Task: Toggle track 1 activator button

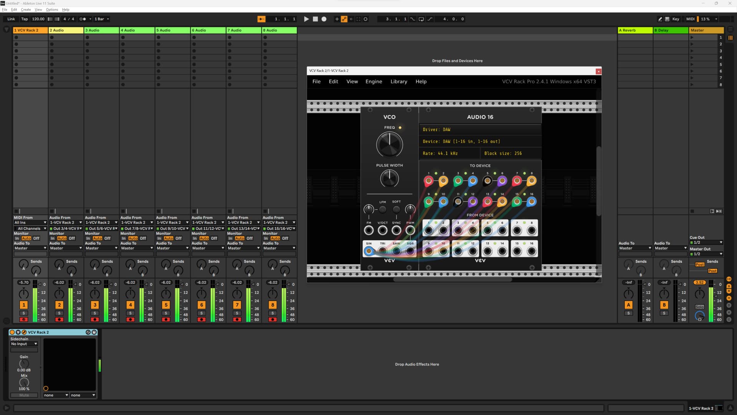Action: (x=24, y=305)
